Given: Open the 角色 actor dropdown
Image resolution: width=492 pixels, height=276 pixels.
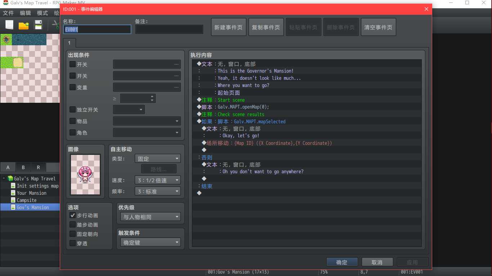Looking at the screenshot, I should click(x=147, y=133).
